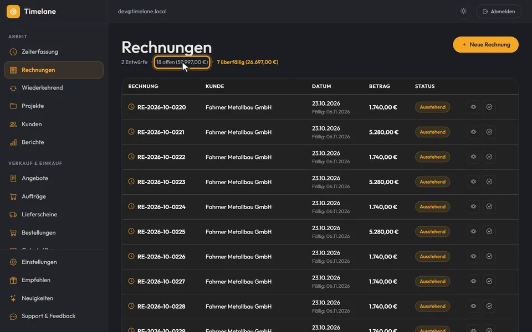Open invoice number RE-2026-10-0228
The image size is (532, 332).
pyautogui.click(x=161, y=307)
